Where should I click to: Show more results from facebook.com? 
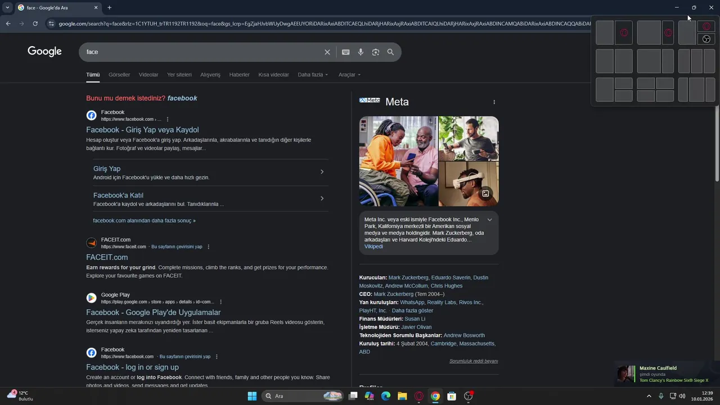144,220
